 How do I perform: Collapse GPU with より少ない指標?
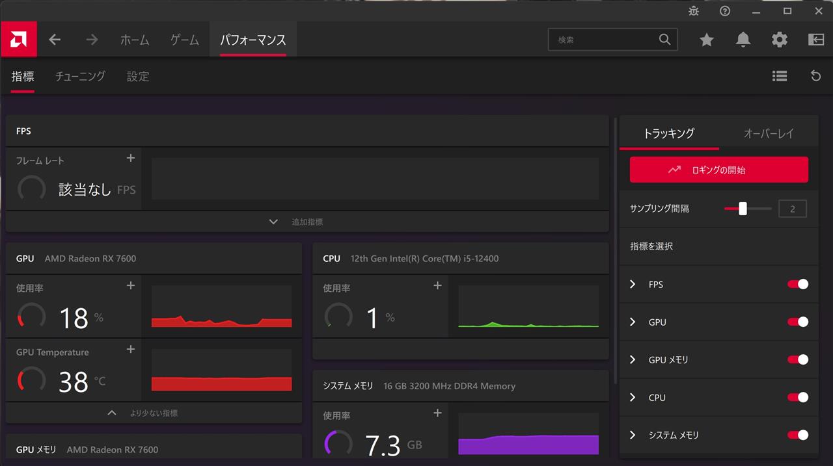(x=154, y=413)
